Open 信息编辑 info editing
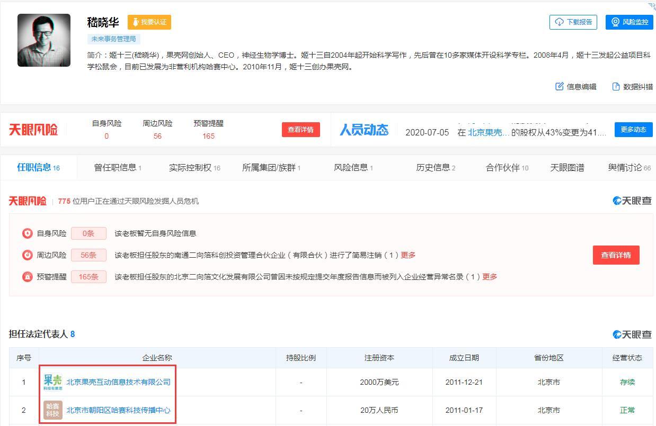 click(575, 86)
